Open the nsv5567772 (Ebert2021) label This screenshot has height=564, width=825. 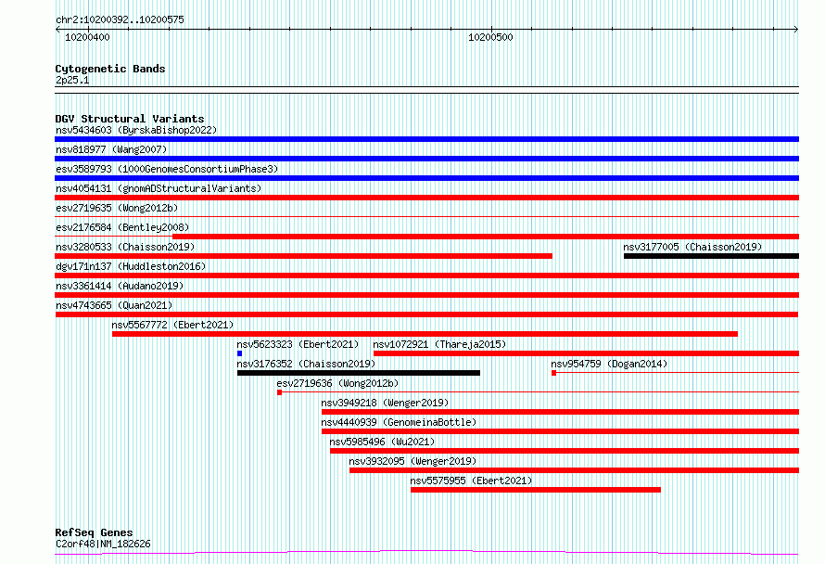click(x=172, y=325)
